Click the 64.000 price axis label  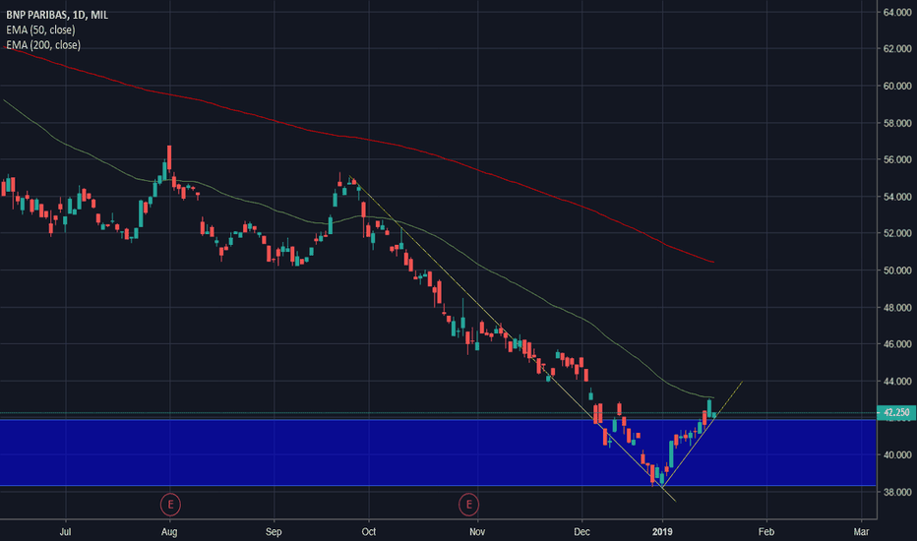897,12
